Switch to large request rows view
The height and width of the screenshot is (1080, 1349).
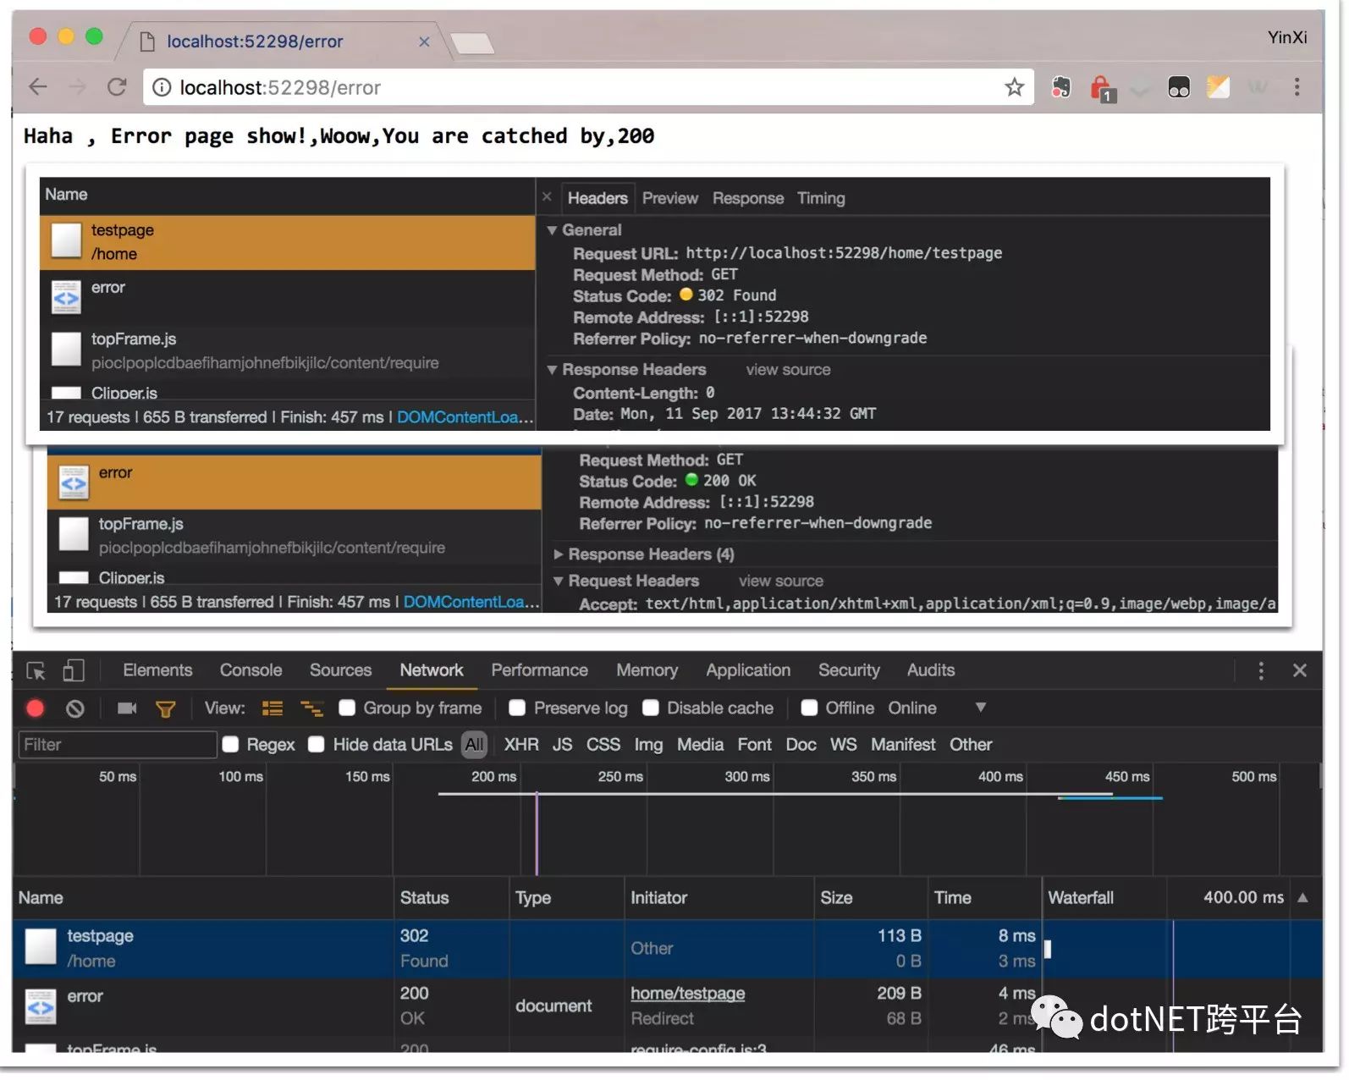[273, 709]
